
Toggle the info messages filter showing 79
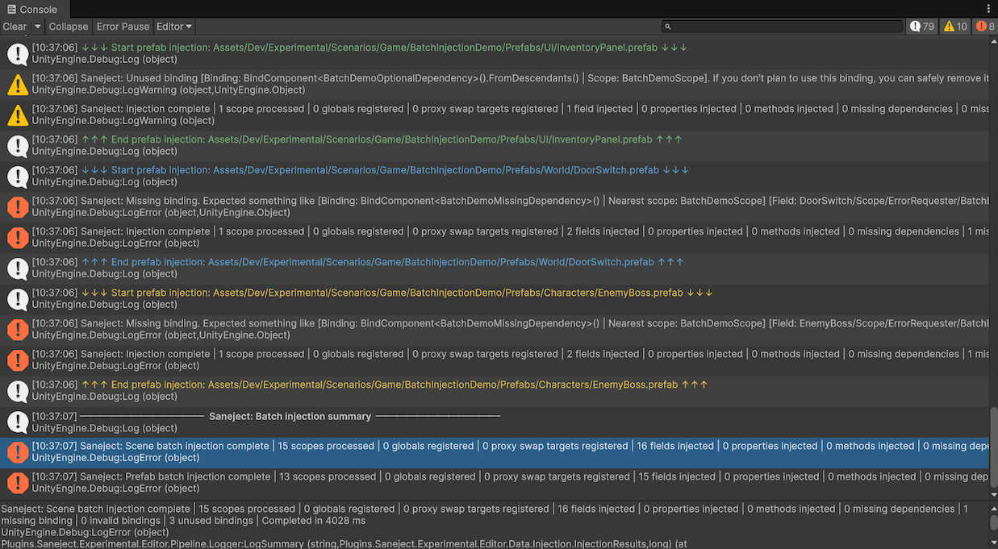[922, 26]
